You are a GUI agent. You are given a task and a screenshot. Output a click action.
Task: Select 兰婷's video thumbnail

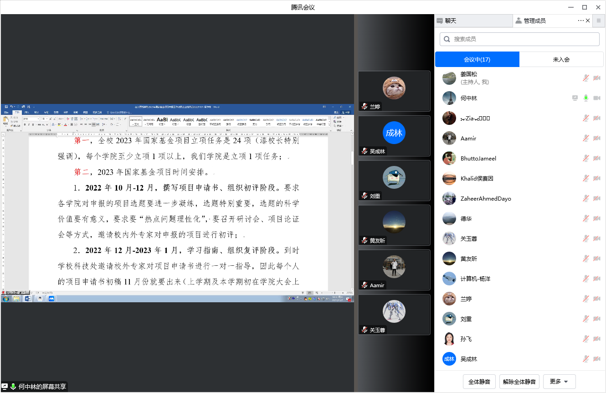(x=394, y=91)
